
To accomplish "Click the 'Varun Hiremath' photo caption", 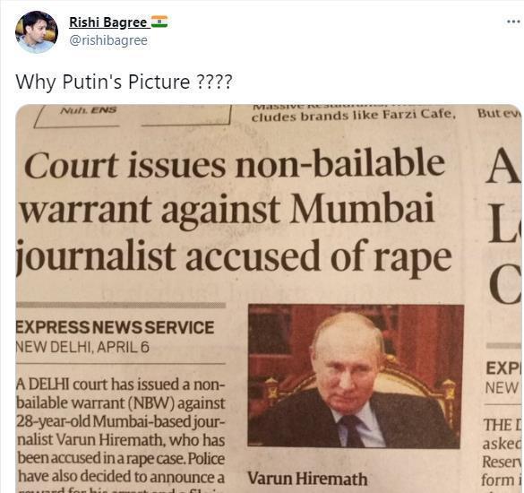I will coord(307,479).
